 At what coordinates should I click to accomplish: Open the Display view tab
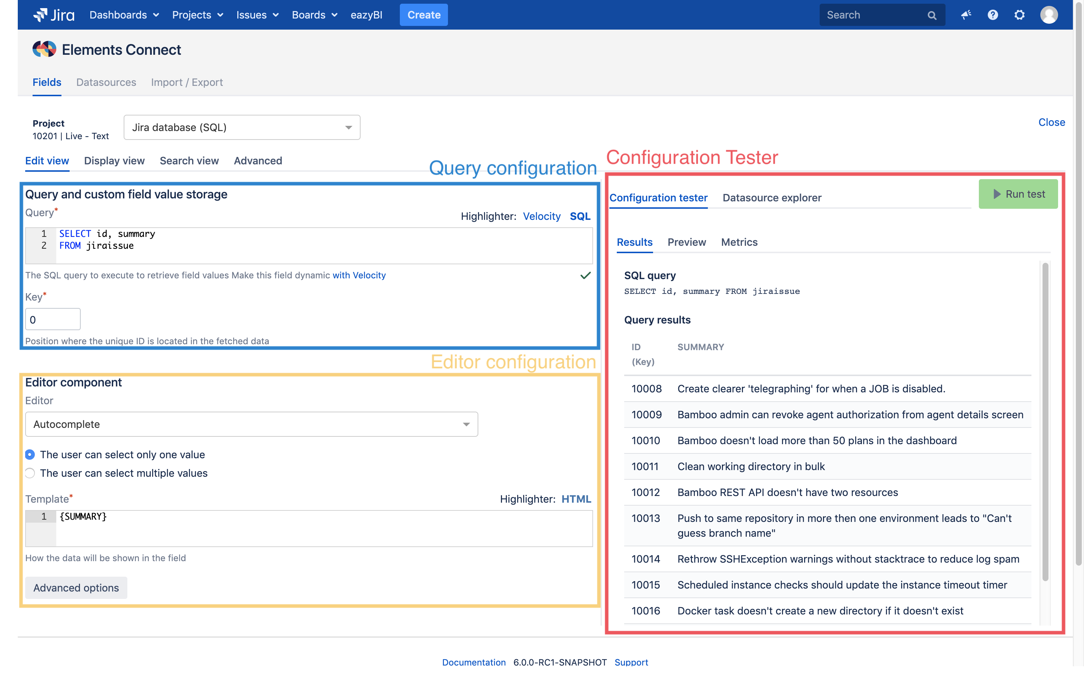[x=114, y=161]
